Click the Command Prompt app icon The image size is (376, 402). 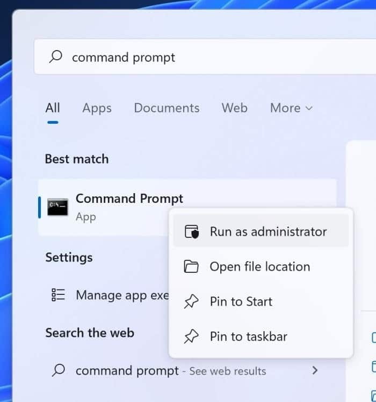coord(57,207)
